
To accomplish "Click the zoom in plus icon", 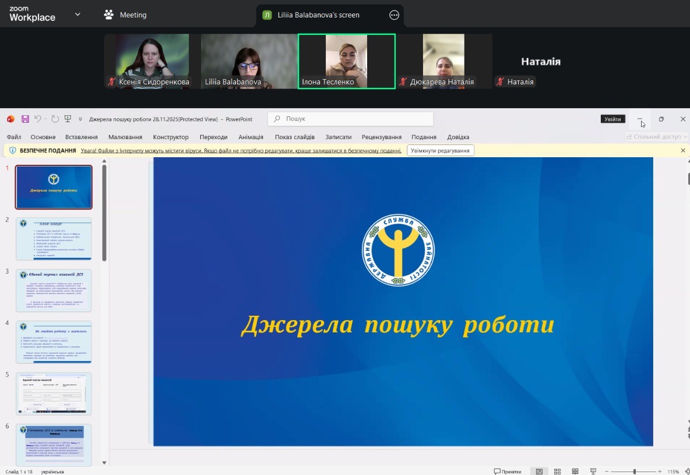I will 660,472.
